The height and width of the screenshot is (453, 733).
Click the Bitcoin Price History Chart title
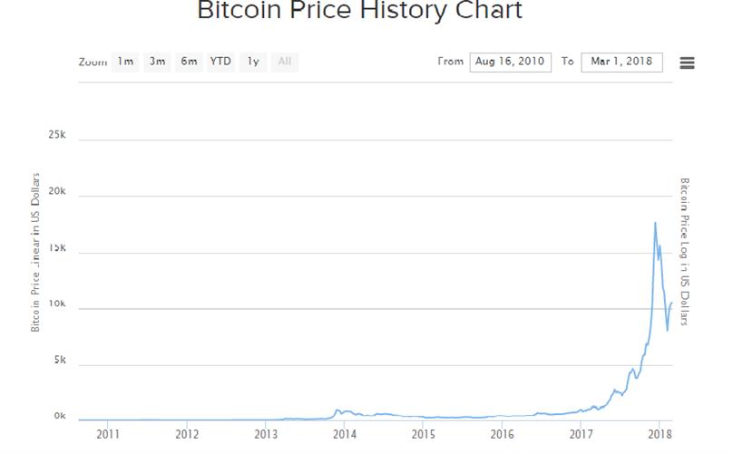(x=360, y=12)
